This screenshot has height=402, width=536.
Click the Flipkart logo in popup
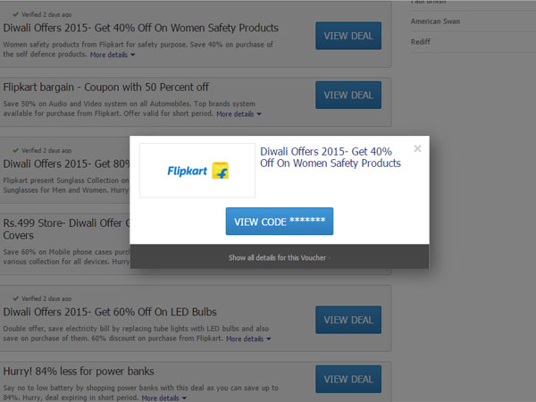pos(197,171)
